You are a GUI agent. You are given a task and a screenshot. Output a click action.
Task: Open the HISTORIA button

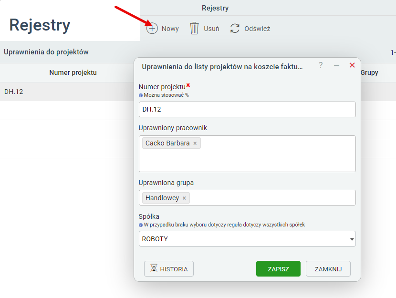coord(169,269)
